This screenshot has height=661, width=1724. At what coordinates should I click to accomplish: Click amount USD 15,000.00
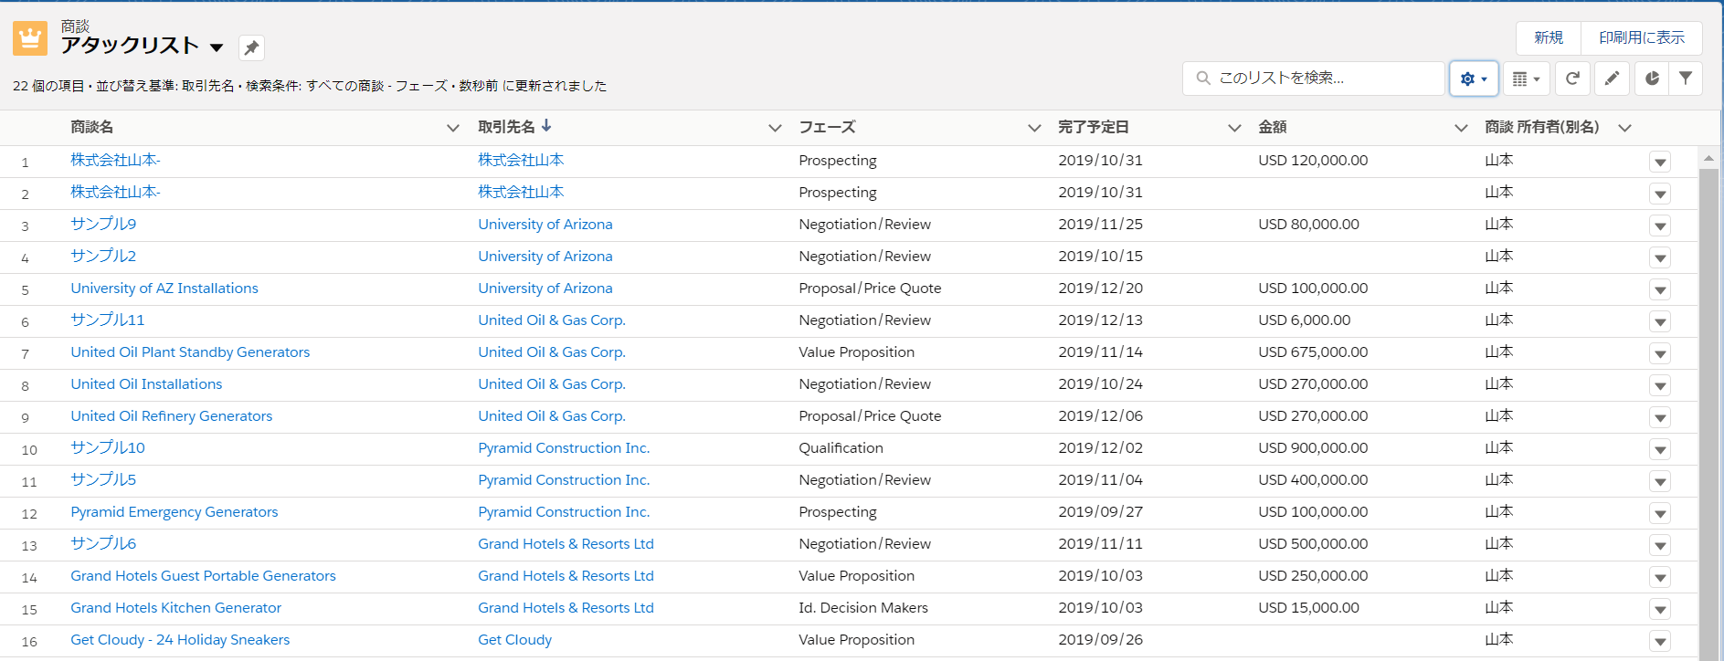pos(1308,607)
